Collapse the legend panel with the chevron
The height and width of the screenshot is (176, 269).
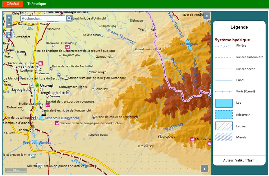(207, 16)
